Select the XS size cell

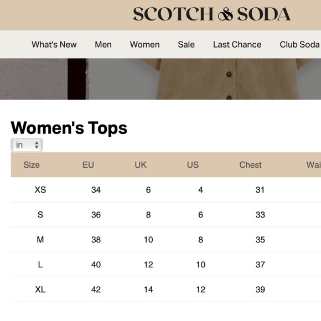pos(40,190)
